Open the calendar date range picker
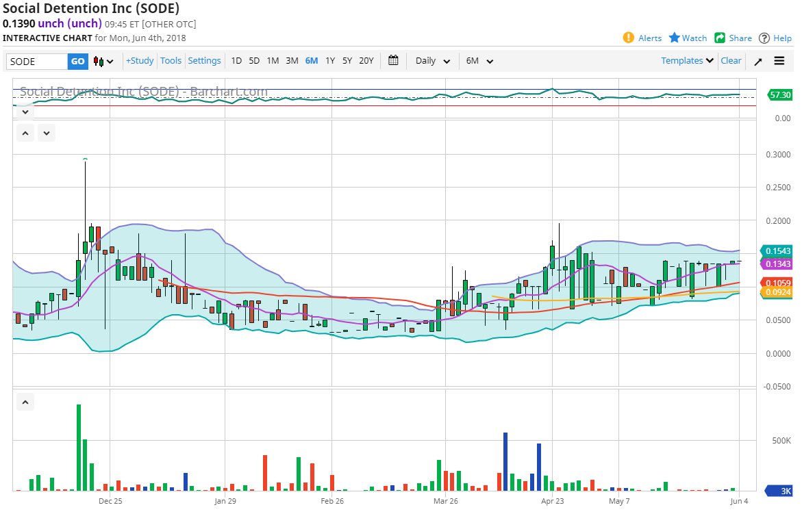802x514 pixels. point(393,60)
